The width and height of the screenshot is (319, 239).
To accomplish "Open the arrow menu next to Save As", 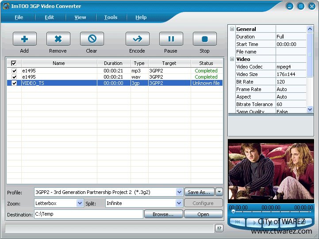I will tap(219, 192).
